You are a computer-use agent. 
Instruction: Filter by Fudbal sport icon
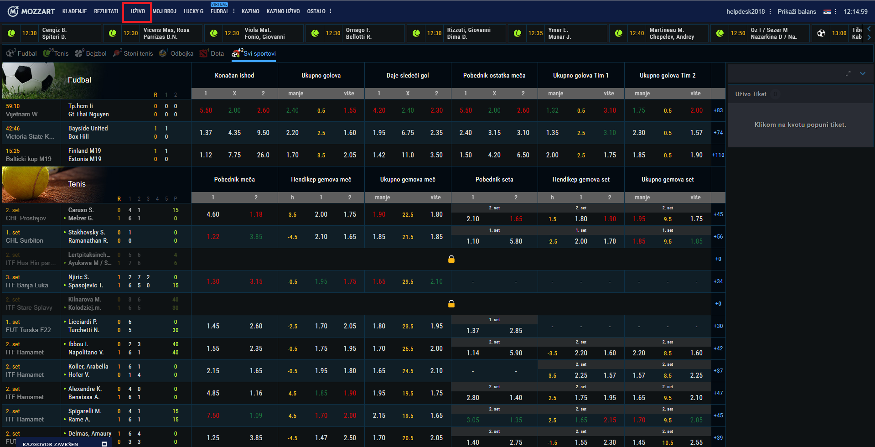coord(21,53)
